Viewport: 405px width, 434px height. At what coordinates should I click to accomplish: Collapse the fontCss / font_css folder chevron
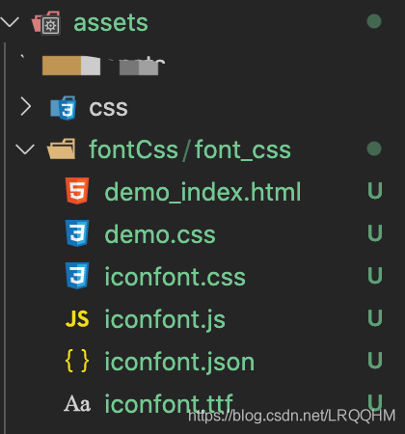[25, 149]
